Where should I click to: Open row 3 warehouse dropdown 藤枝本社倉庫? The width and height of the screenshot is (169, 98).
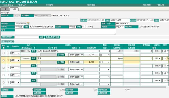point(76,69)
